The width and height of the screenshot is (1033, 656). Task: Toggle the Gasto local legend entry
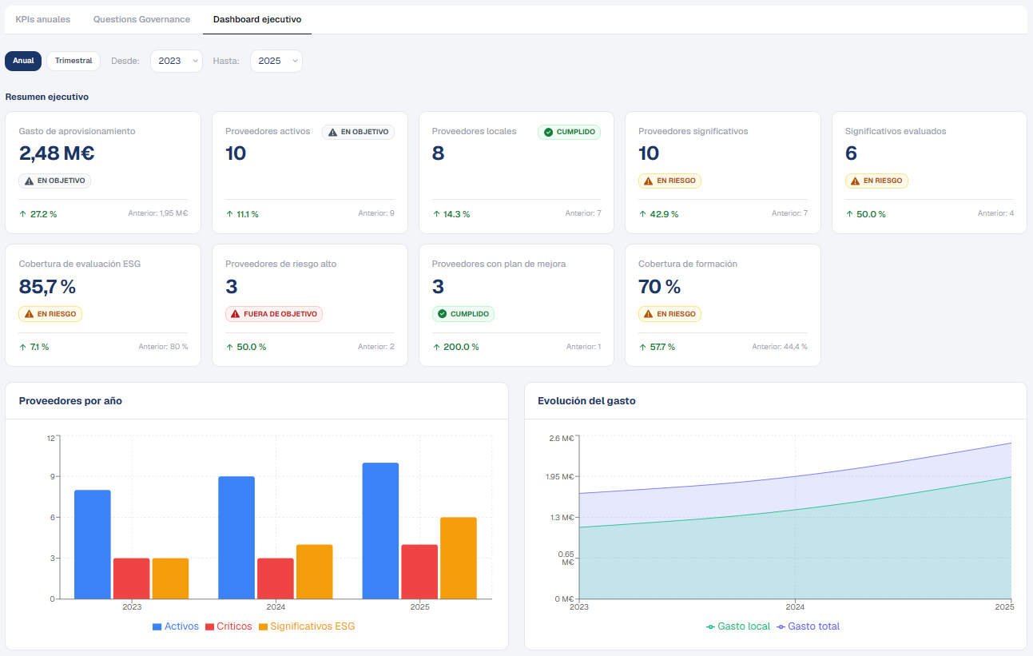738,626
